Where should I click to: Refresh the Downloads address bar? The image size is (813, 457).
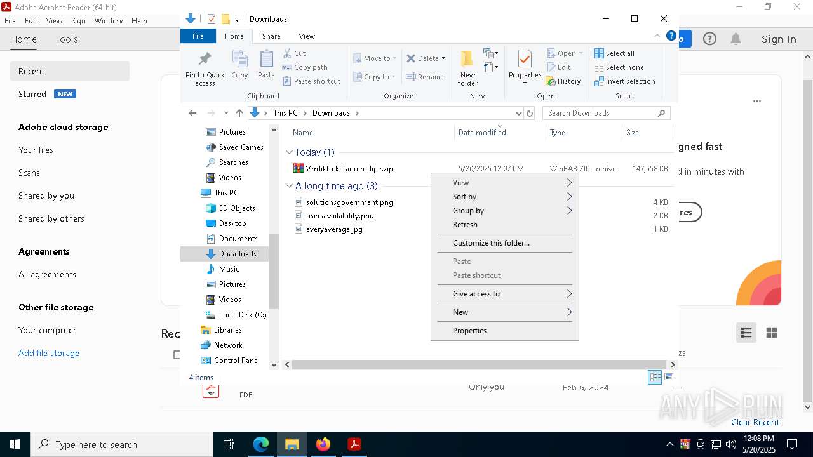pyautogui.click(x=530, y=113)
